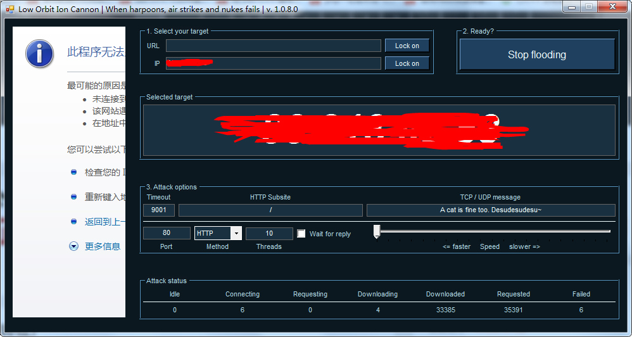
Task: Click the Port field showing 80
Action: click(x=167, y=233)
